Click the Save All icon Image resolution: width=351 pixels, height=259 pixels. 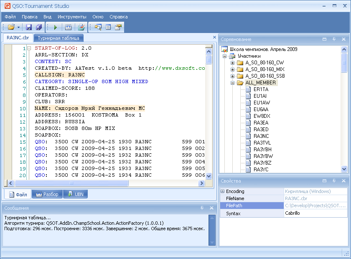[38, 27]
